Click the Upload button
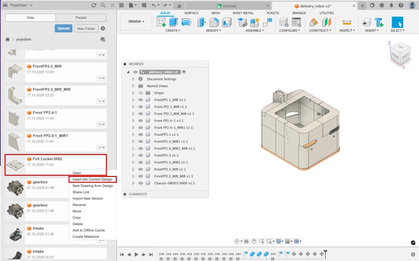The height and width of the screenshot is (261, 419). tap(63, 28)
